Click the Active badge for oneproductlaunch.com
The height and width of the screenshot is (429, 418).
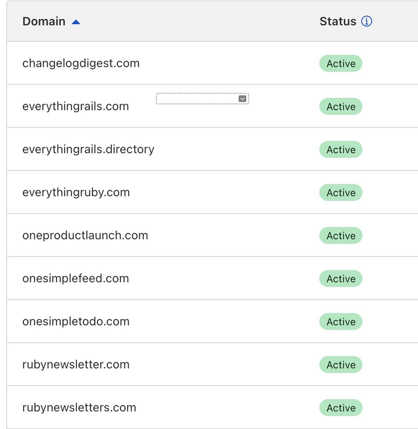pyautogui.click(x=341, y=236)
